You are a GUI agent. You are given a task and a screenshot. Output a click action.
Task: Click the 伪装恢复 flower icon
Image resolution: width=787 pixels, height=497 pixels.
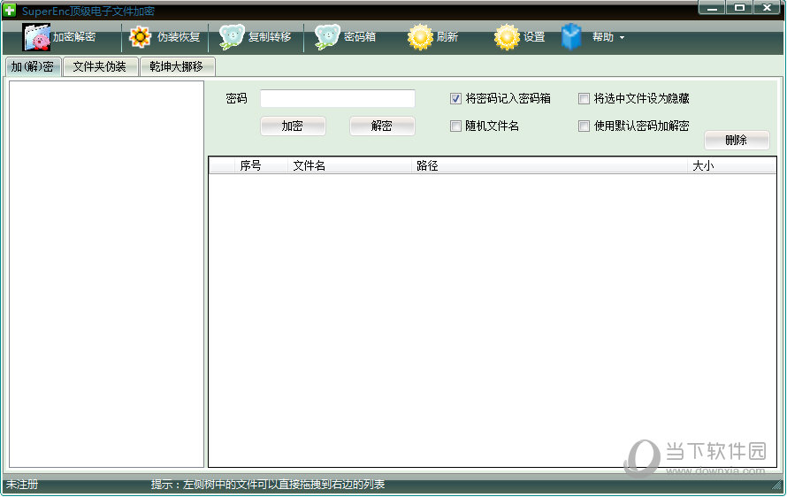140,37
